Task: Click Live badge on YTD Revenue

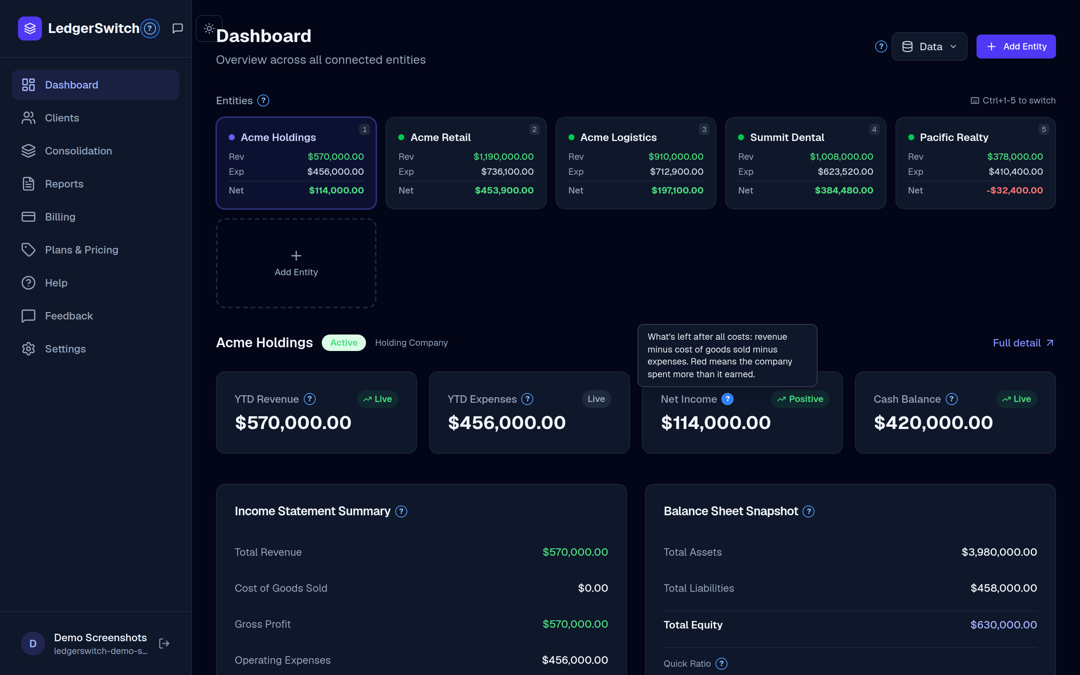Action: click(x=378, y=399)
